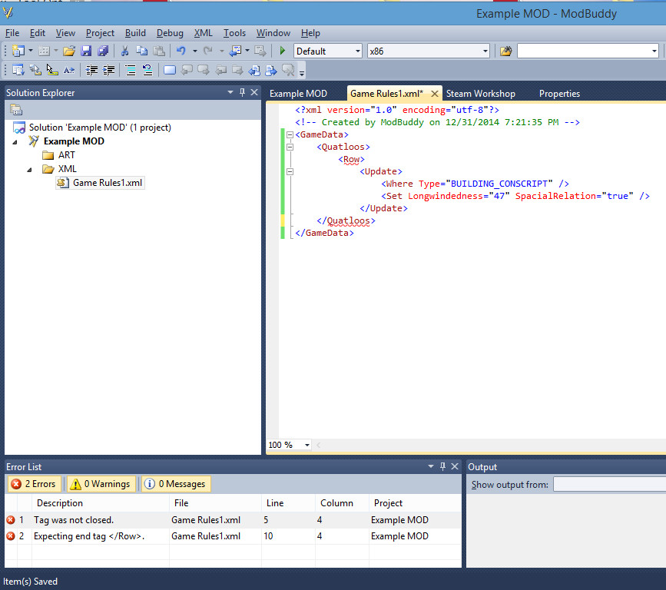
Task: Collapse the GameData element outline
Action: [290, 134]
